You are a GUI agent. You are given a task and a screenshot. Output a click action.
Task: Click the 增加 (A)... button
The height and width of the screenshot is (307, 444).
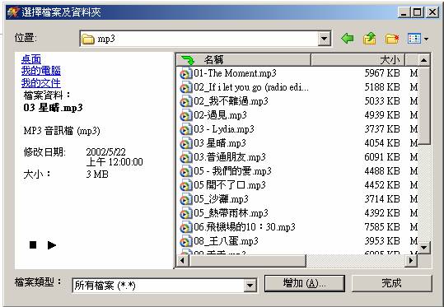click(305, 283)
